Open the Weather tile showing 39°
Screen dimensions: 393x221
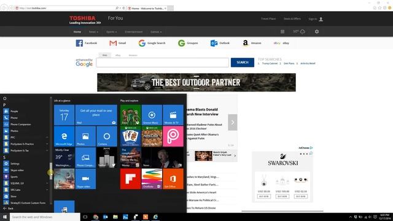point(64,157)
